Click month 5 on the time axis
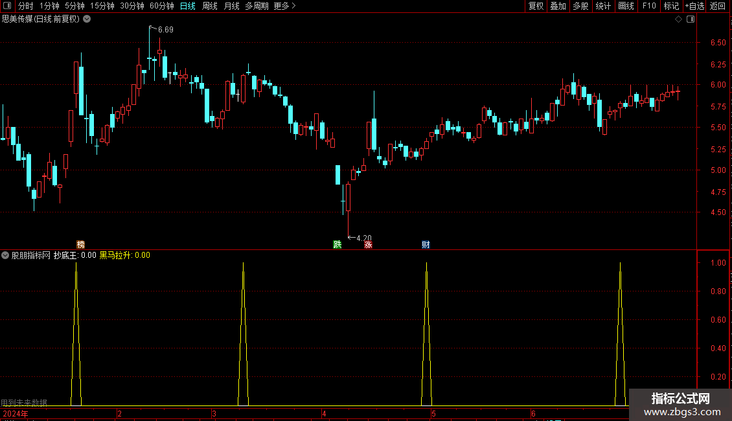732x421 pixels. (x=433, y=414)
